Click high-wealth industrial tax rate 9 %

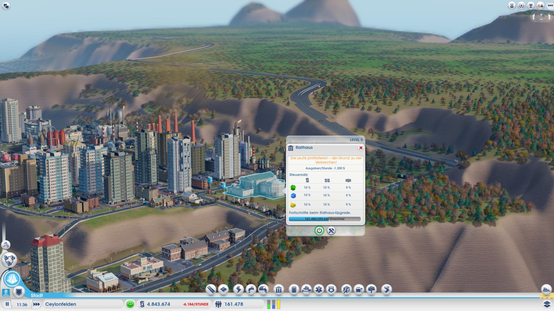click(348, 204)
